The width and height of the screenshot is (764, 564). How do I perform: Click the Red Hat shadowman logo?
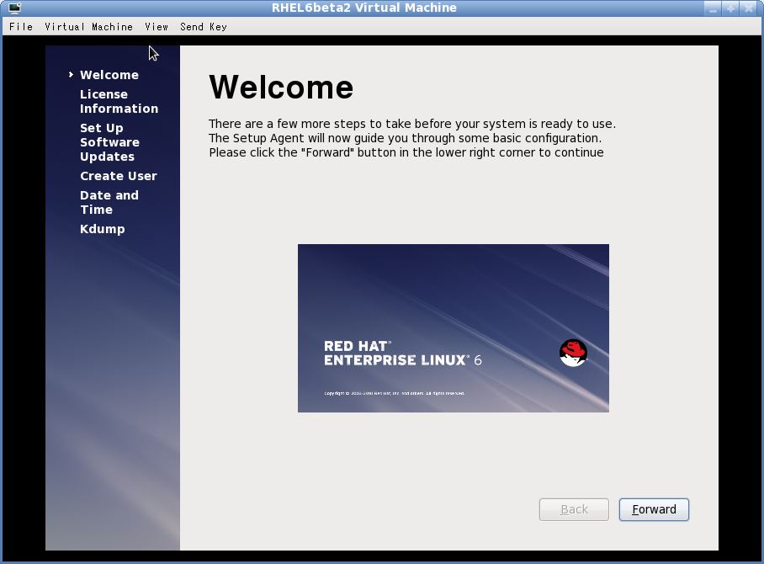[573, 353]
